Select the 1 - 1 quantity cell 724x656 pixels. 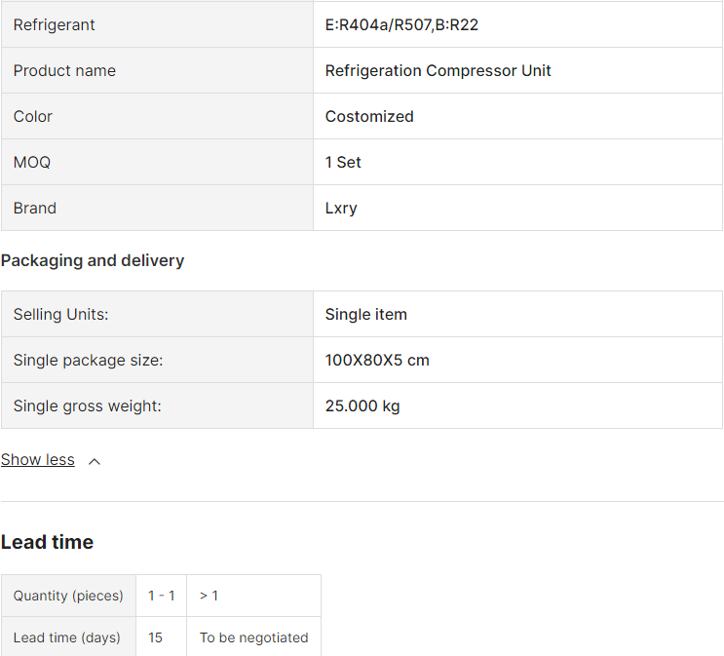point(162,596)
